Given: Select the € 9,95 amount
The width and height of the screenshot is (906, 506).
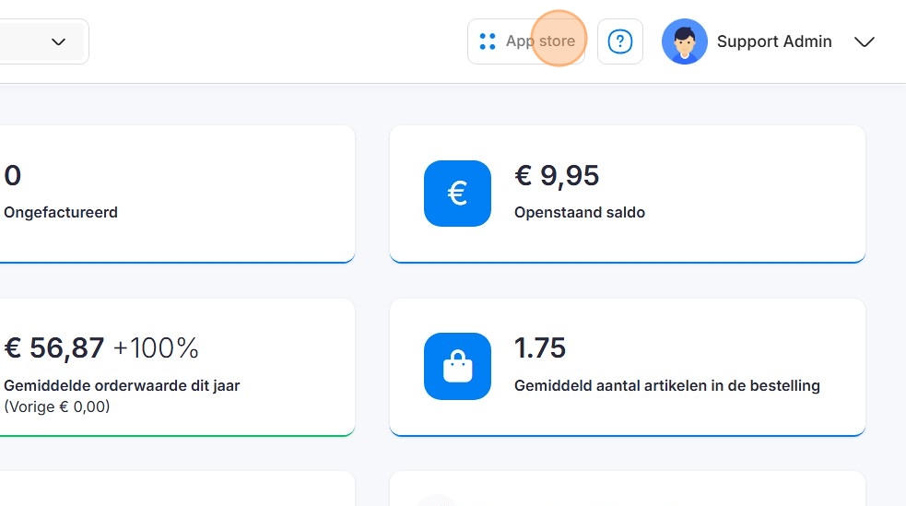Looking at the screenshot, I should point(557,175).
